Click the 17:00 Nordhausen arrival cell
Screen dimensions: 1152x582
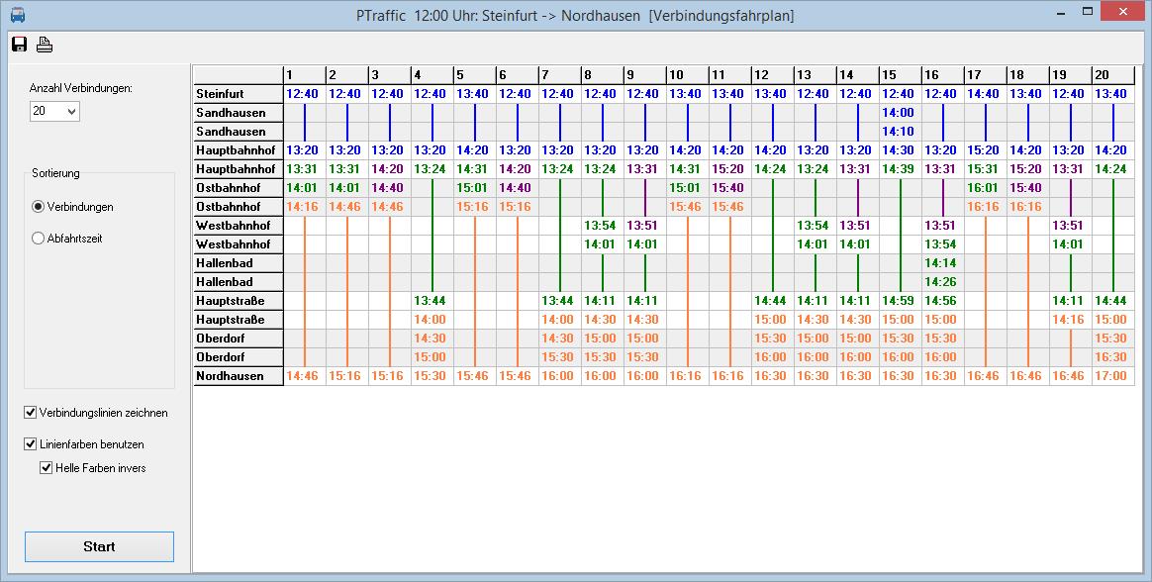point(1112,376)
